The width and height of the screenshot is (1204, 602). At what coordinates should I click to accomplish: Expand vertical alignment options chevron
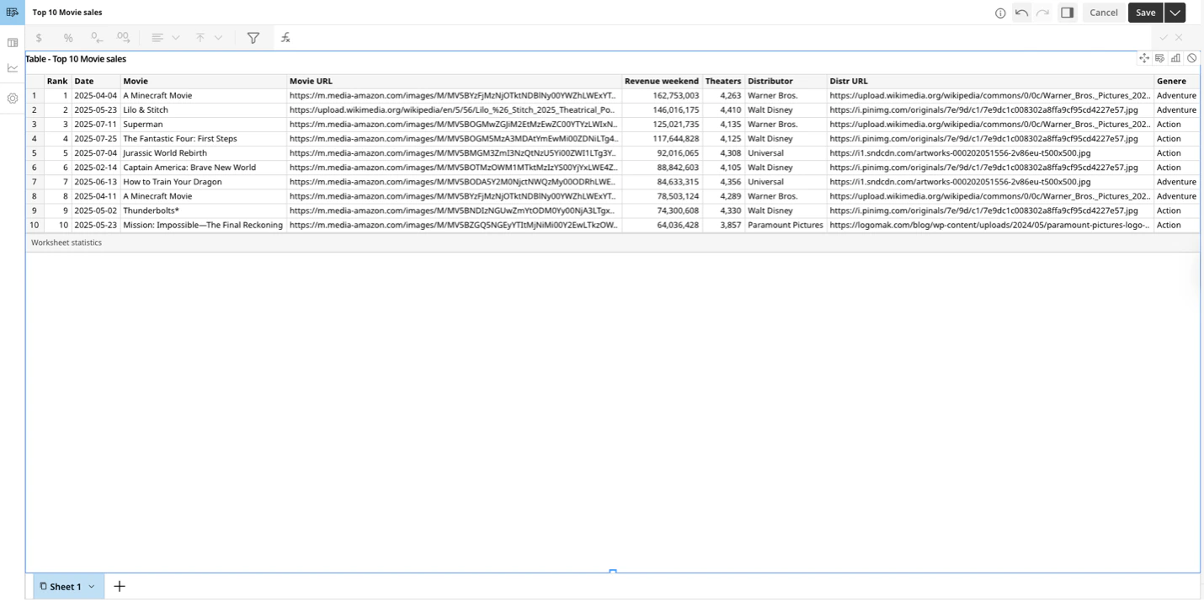point(218,38)
